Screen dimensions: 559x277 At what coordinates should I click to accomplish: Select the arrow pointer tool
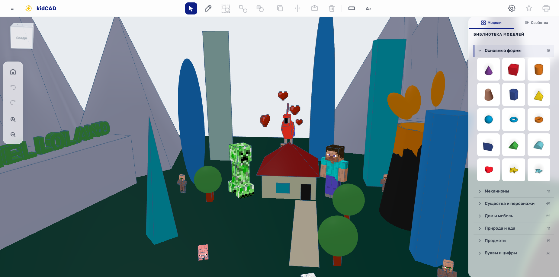pyautogui.click(x=191, y=8)
